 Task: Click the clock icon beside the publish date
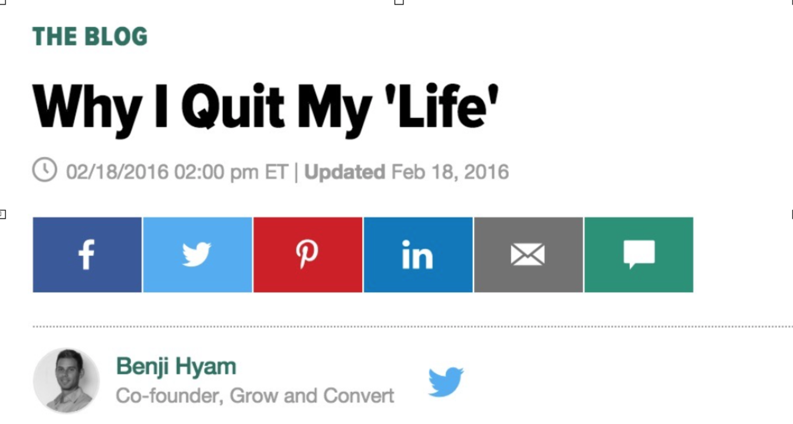44,169
